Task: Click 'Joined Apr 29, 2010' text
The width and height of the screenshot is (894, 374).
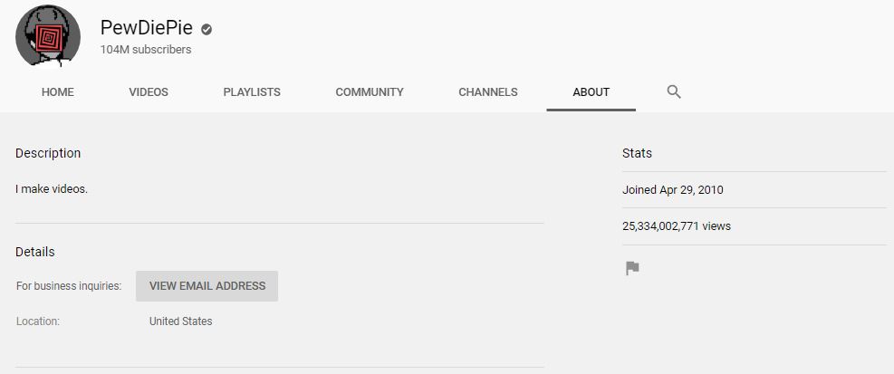Action: pos(673,190)
